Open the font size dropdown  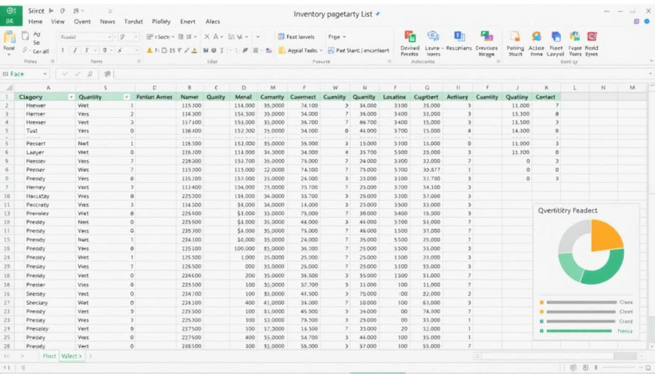pos(136,37)
